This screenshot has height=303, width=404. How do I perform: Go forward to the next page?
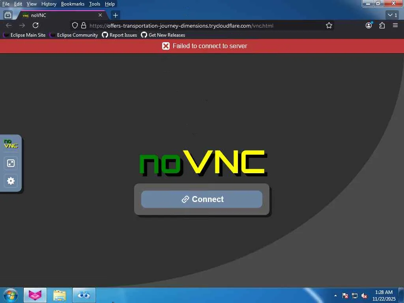[22, 25]
